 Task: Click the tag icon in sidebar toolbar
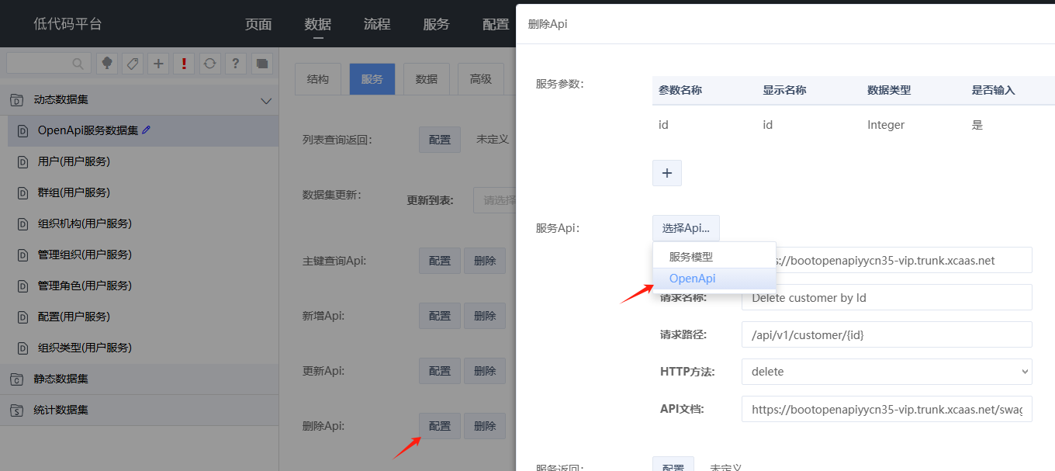coord(133,64)
